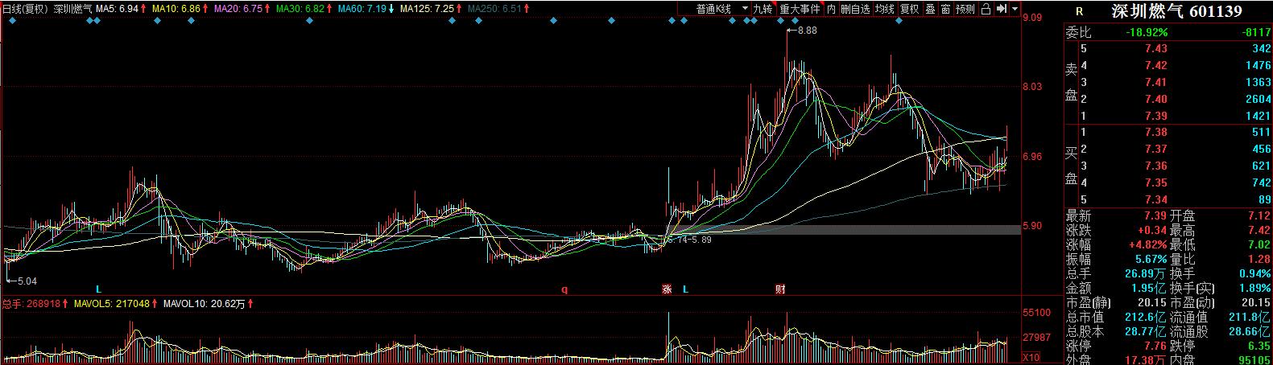Click the 涨停 7.76 limit-up price
The height and width of the screenshot is (365, 1273).
[1156, 347]
